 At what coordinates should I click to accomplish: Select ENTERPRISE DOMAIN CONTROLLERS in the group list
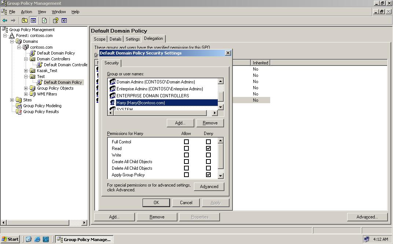[x=153, y=96]
